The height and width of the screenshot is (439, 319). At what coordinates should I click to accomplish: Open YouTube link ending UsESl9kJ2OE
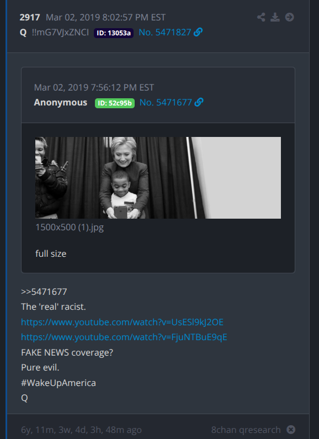click(x=123, y=322)
